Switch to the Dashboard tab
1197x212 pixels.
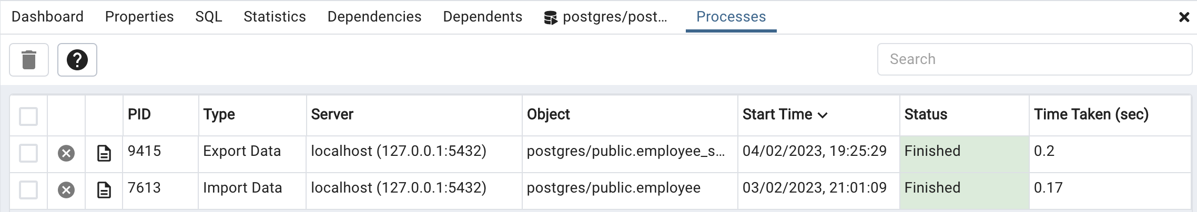click(x=47, y=17)
